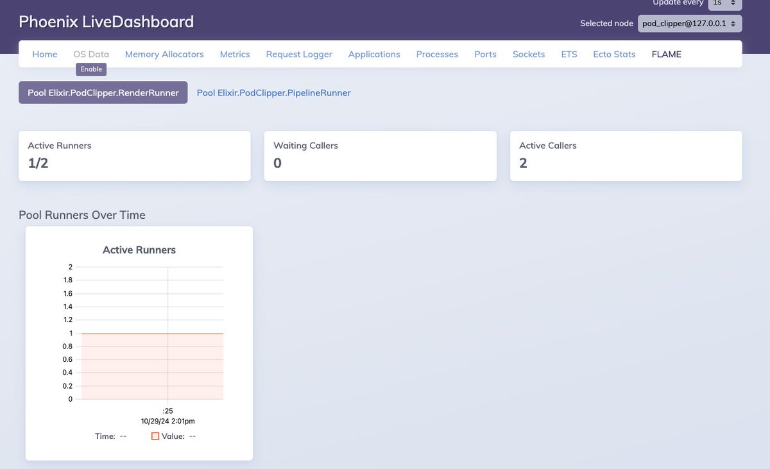Open the Memory Allocators tab
The image size is (770, 469).
tap(164, 55)
